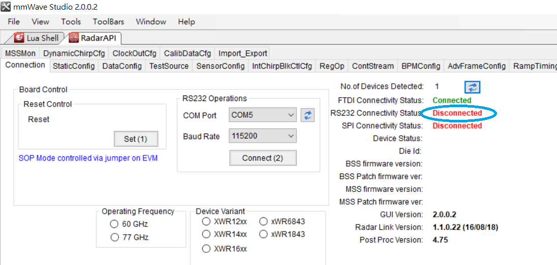Click the mmWave Studio title bar icon
Image resolution: width=557 pixels, height=265 pixels.
click(x=5, y=7)
